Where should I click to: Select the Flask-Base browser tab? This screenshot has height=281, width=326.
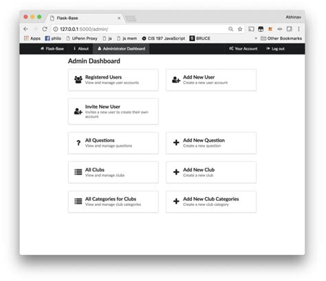point(85,18)
